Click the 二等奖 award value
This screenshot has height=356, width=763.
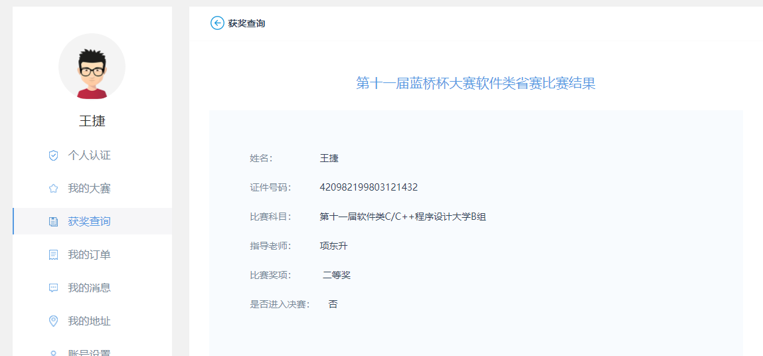[337, 275]
